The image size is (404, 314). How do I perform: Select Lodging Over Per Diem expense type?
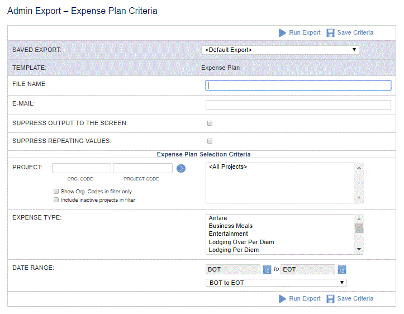241,242
